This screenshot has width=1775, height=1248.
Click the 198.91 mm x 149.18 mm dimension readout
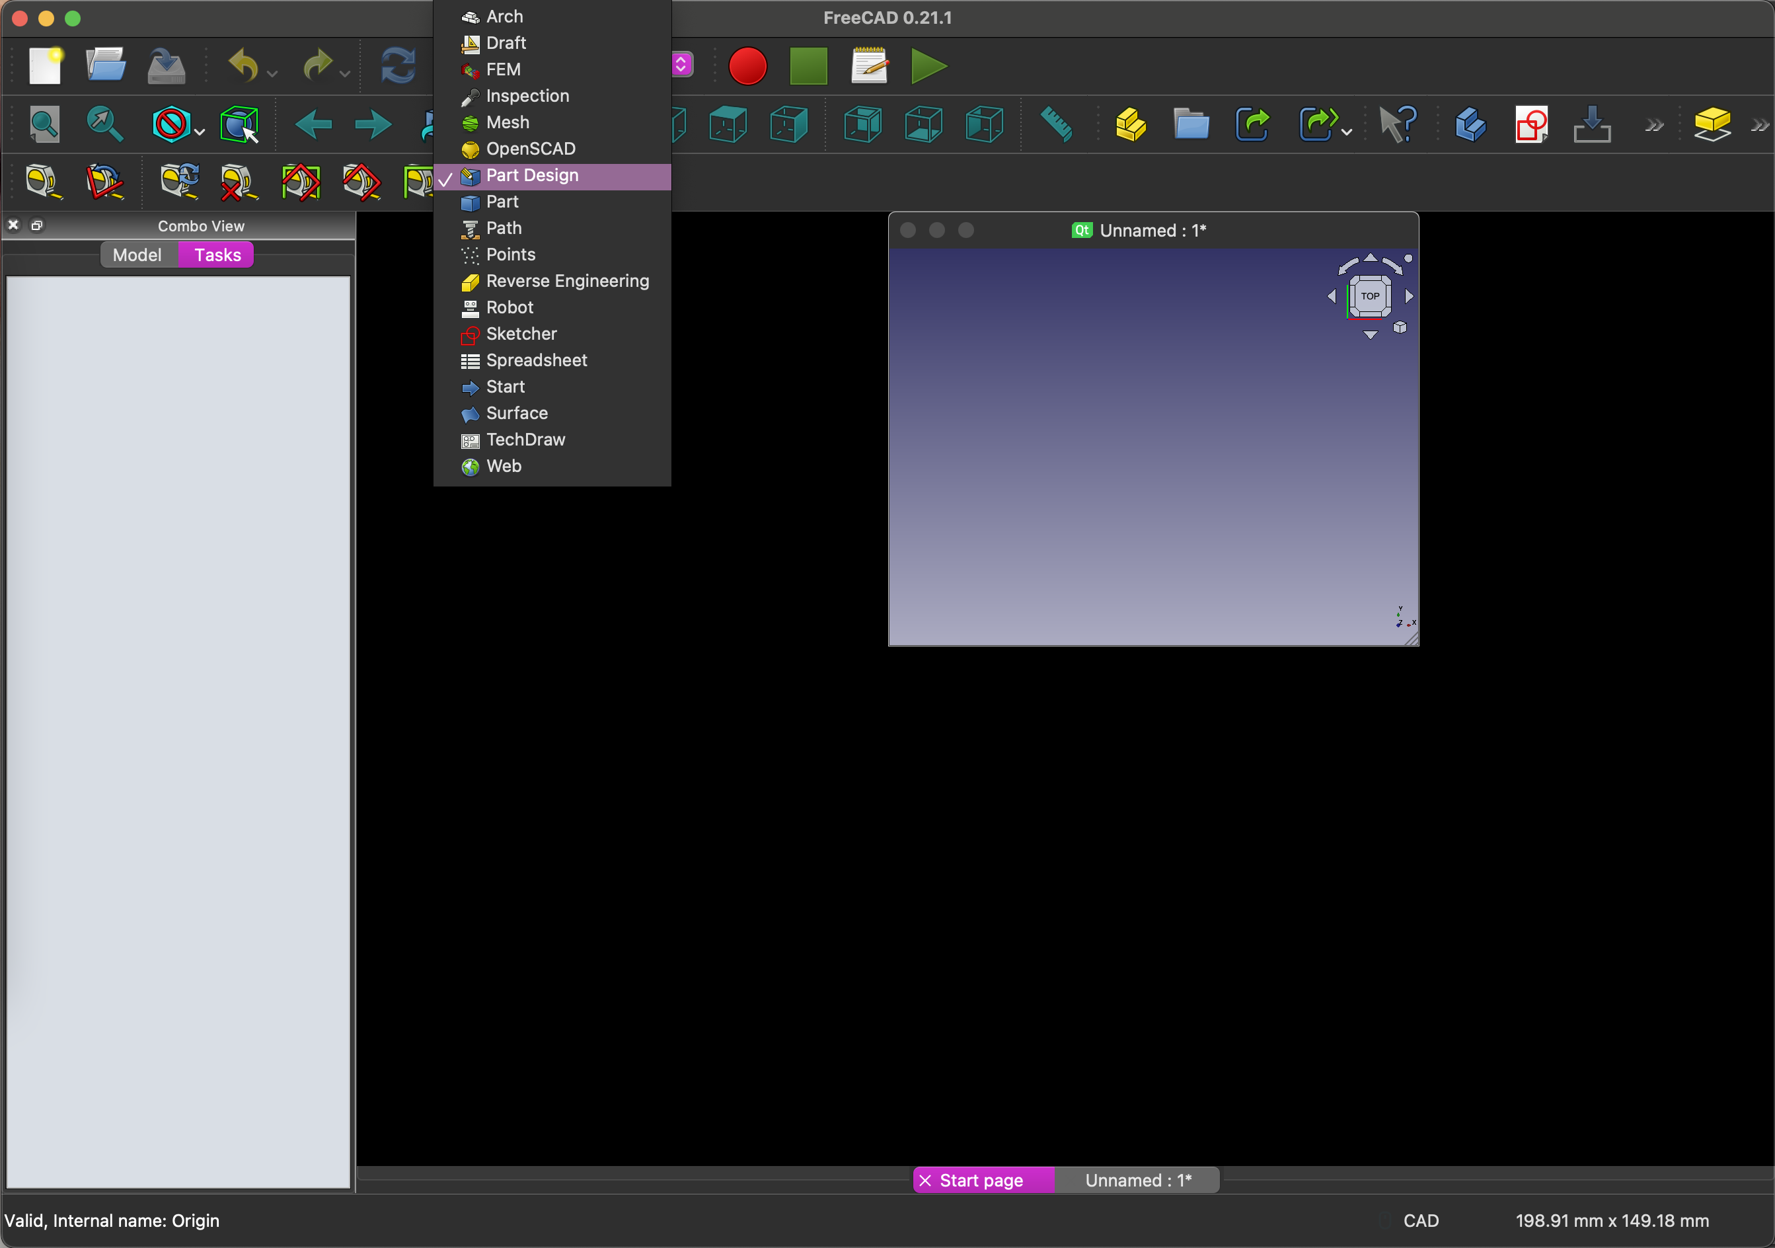[x=1612, y=1221]
